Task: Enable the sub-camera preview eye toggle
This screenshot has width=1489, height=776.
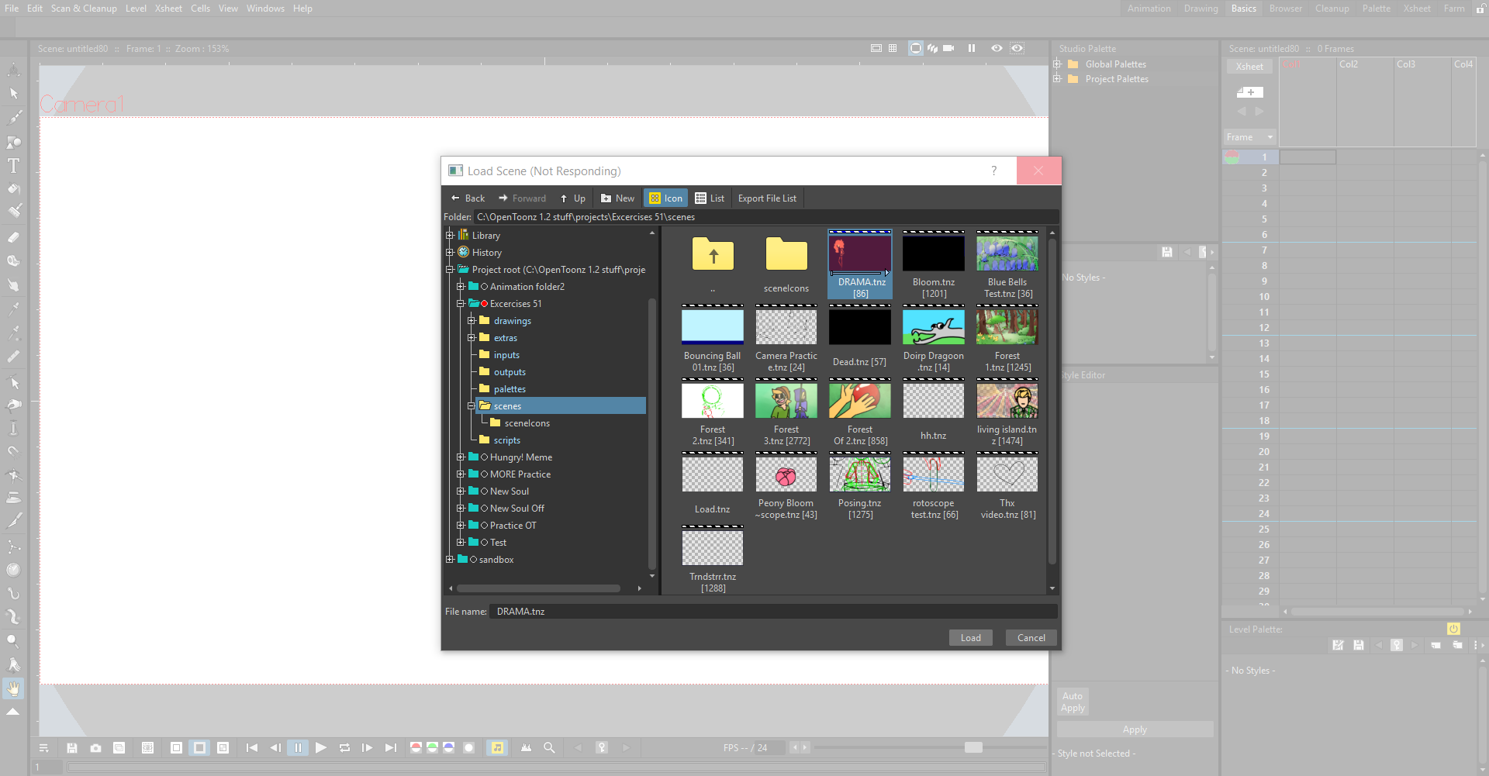Action: [x=1017, y=48]
